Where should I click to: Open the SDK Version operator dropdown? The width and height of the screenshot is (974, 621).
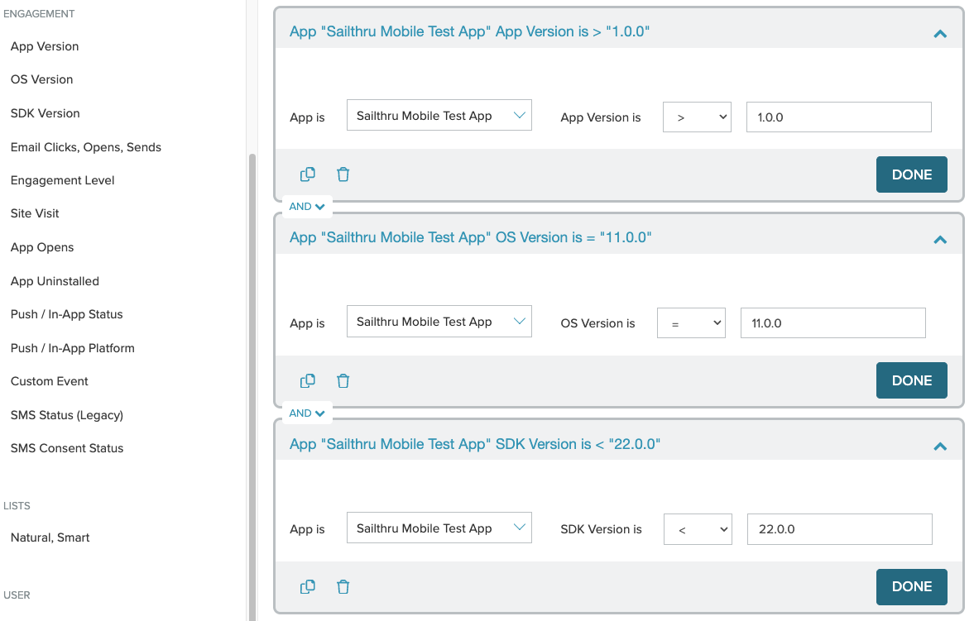(697, 529)
